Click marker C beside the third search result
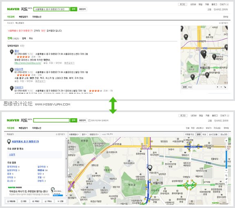The width and height of the screenshot is (235, 208). 12,88
